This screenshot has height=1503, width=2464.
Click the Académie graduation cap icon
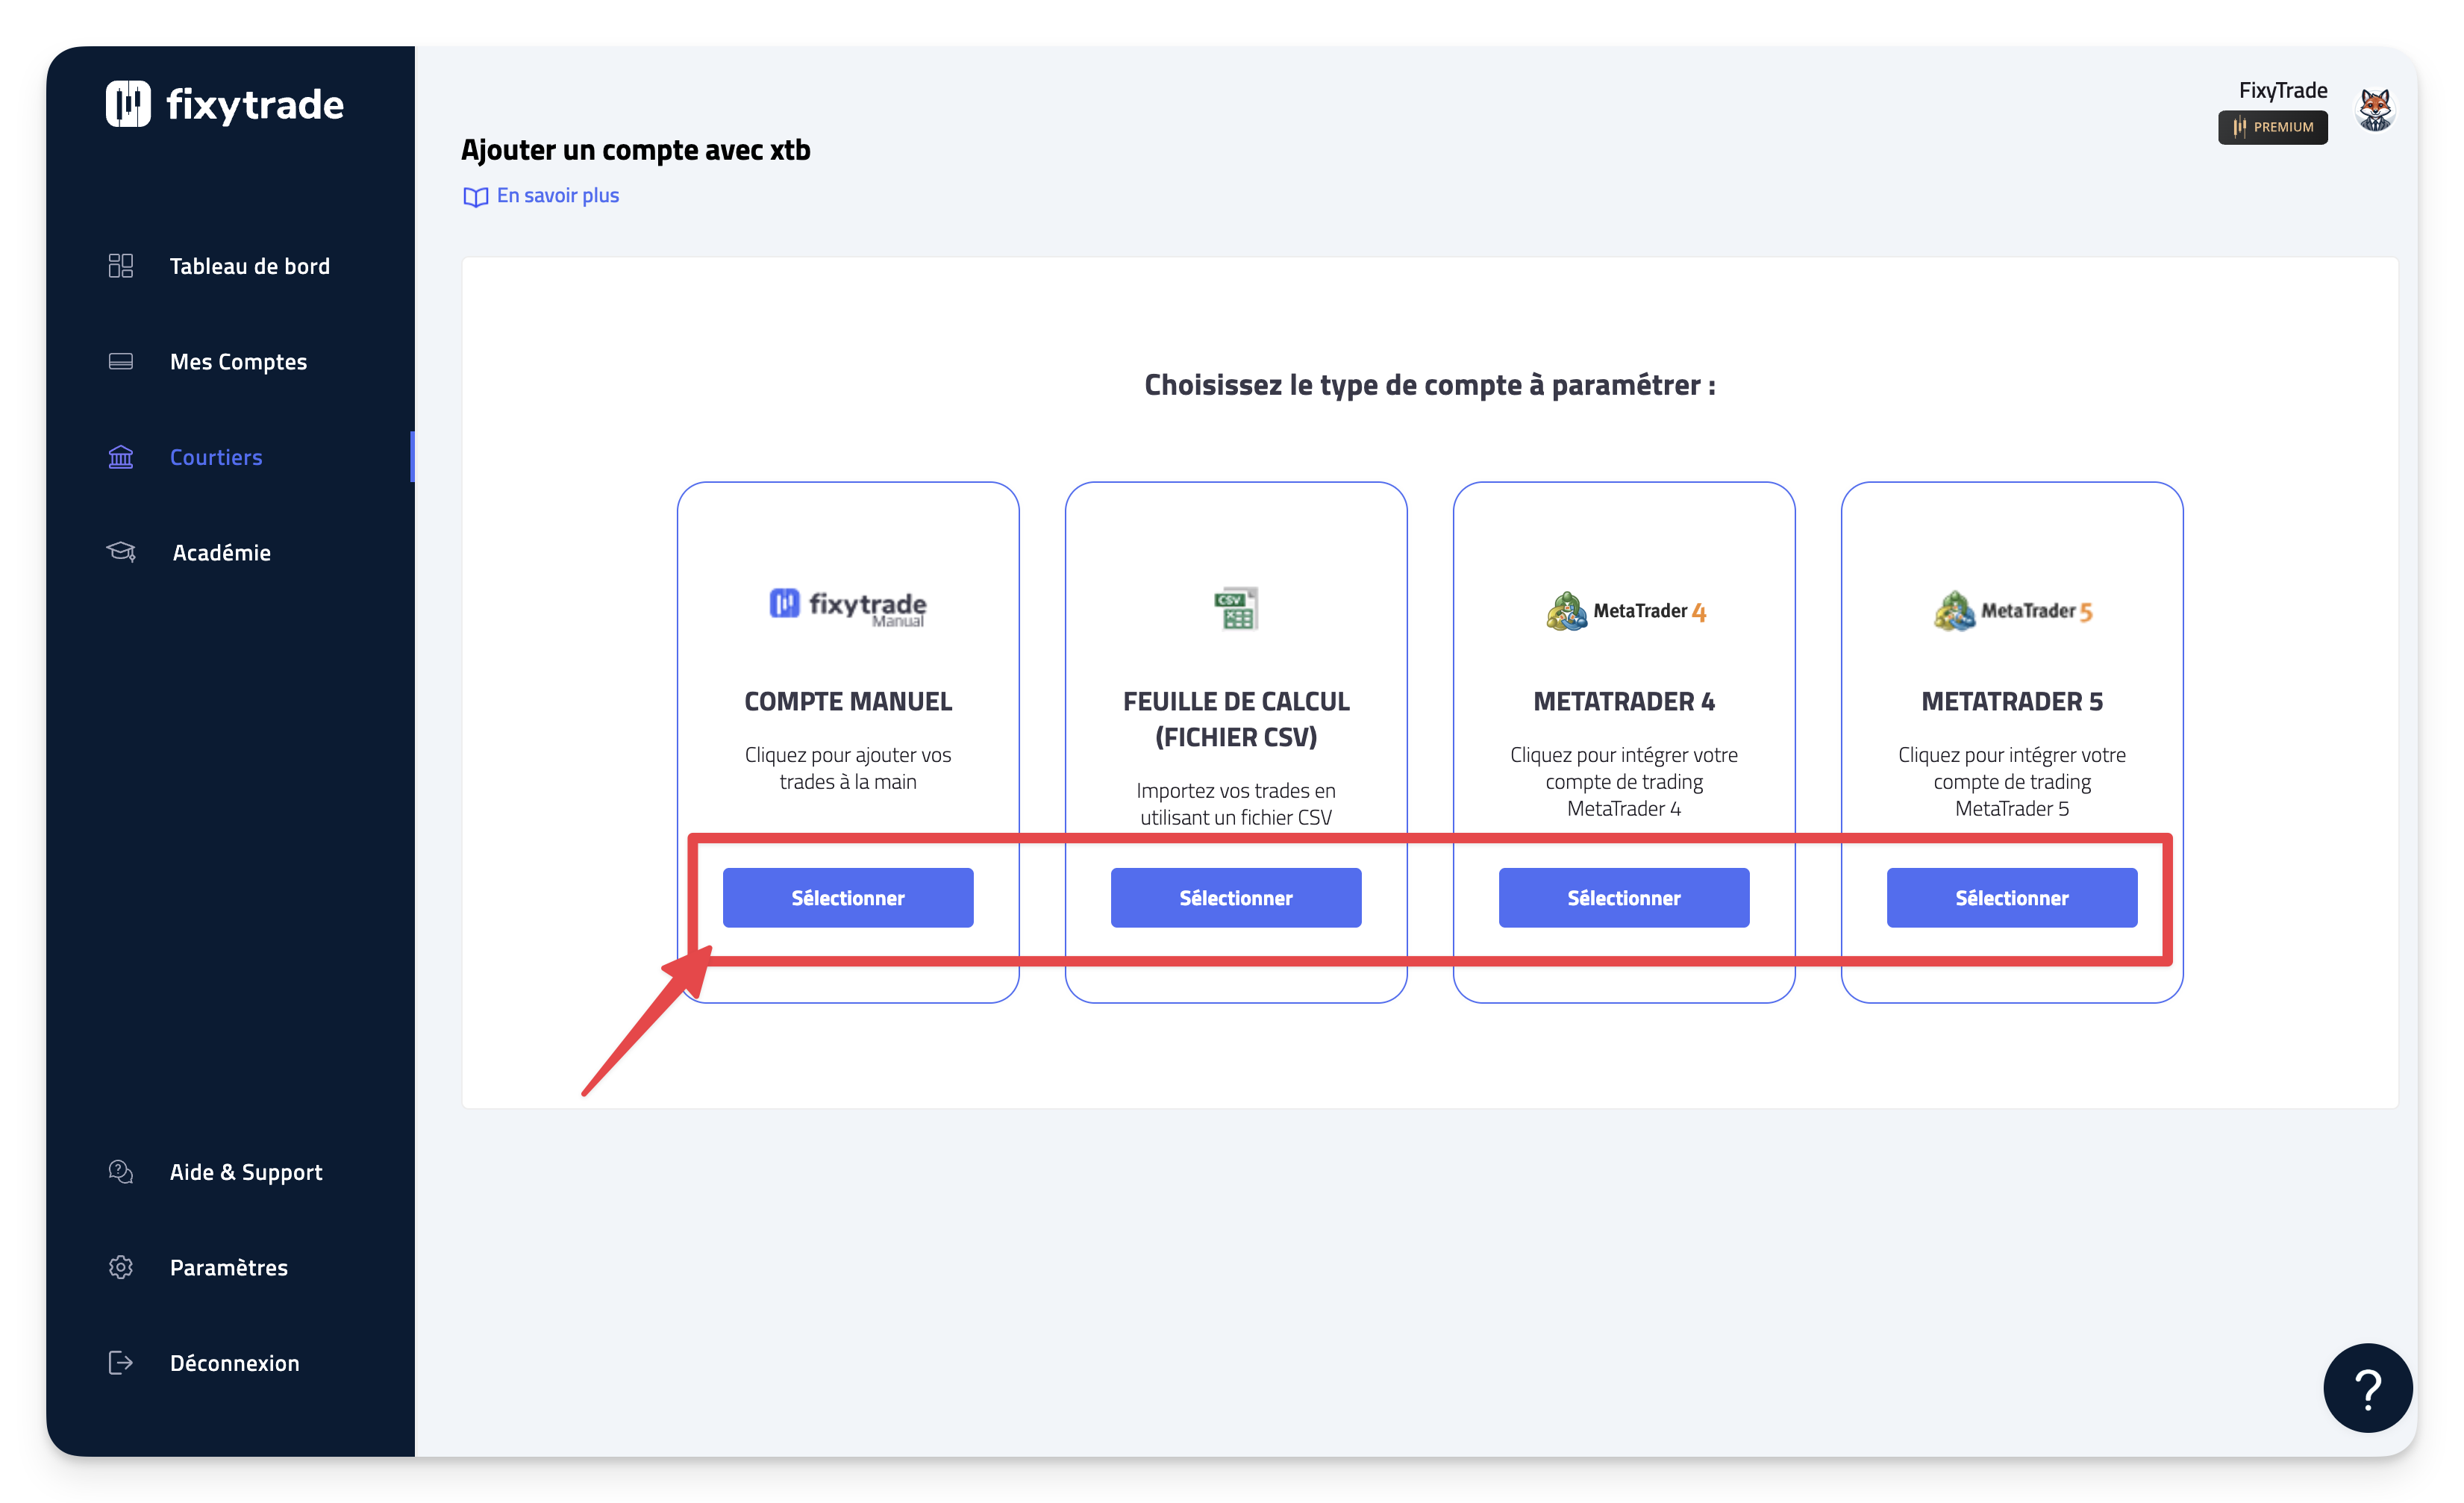coord(120,552)
